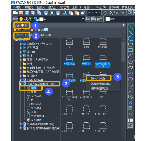Select the 5fur layer thumbnail
The width and height of the screenshot is (146, 141).
click(x=103, y=94)
